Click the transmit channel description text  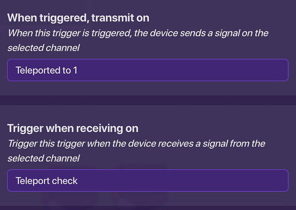pyautogui.click(x=137, y=33)
